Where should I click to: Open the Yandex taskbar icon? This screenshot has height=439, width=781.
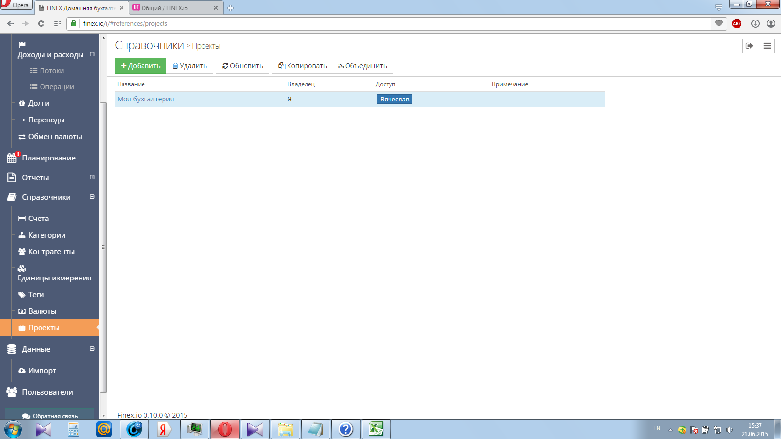pyautogui.click(x=164, y=429)
